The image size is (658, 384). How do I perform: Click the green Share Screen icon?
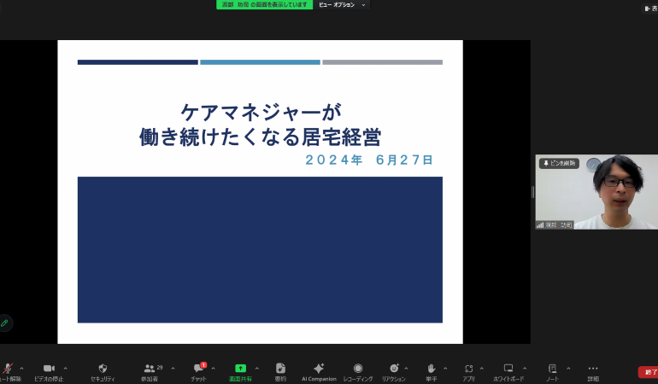pos(241,369)
